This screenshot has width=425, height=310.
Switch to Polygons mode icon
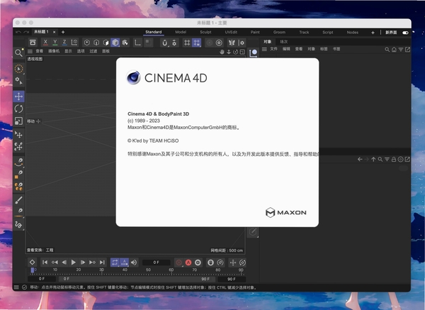tap(106, 43)
